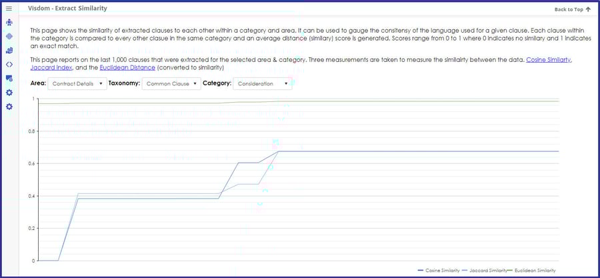
Task: Open the Category dropdown showing Consideration
Action: pyautogui.click(x=263, y=84)
